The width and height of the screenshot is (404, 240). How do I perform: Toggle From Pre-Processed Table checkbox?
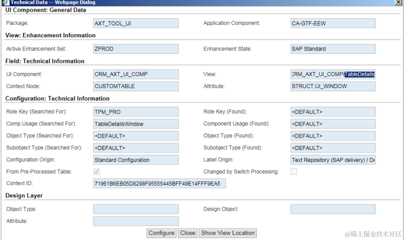click(97, 172)
